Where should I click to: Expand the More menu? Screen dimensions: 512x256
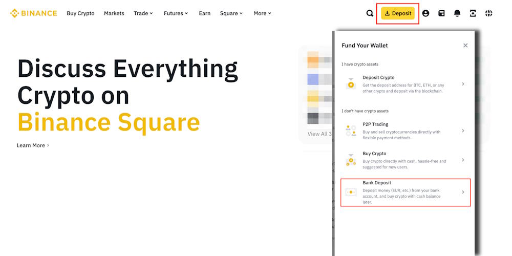pos(263,13)
